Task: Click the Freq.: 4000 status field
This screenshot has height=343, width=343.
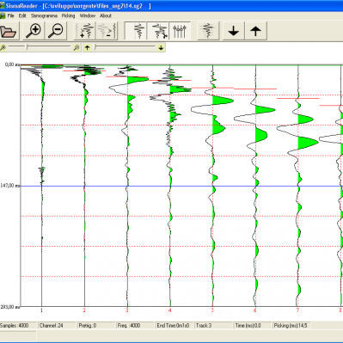Action: [135, 326]
